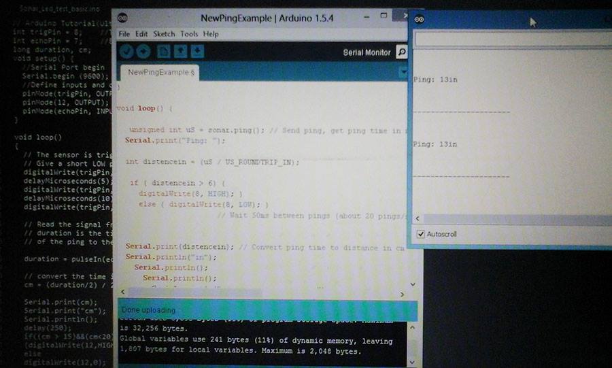Open the File menu
Viewport: 612px width, 368px height.
click(124, 34)
